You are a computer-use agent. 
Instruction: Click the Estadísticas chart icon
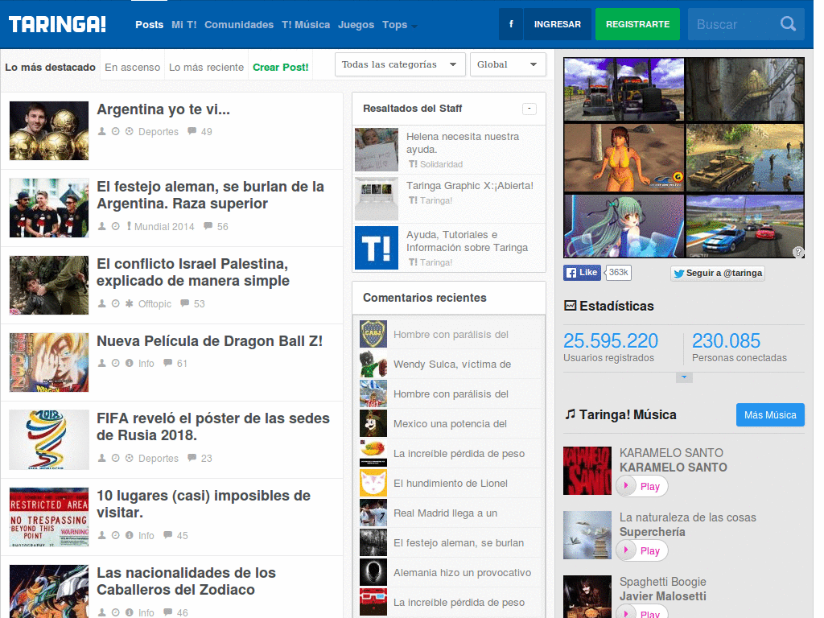[x=571, y=305]
